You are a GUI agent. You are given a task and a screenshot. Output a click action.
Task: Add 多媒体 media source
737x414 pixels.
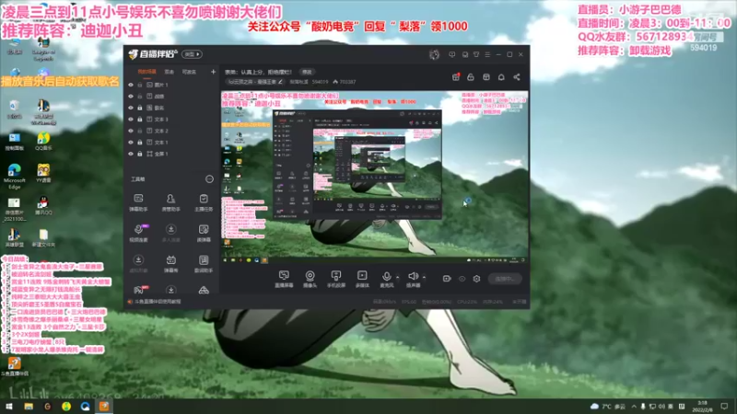[x=362, y=279]
